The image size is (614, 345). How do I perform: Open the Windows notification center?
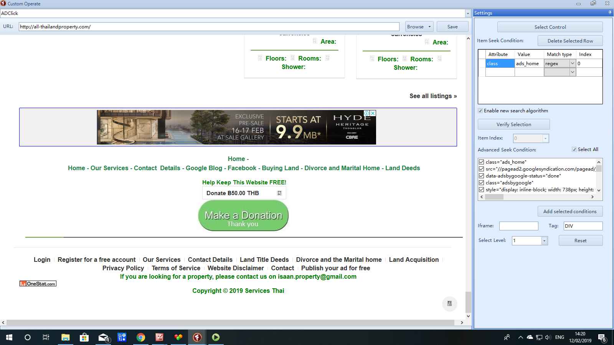[x=604, y=337]
